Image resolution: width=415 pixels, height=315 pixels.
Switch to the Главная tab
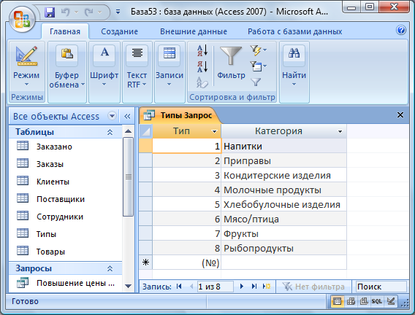click(x=65, y=31)
